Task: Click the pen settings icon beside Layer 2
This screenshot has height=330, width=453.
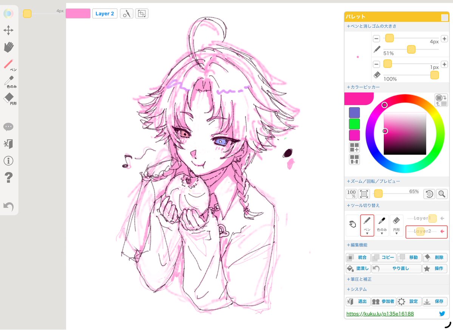Action: tap(127, 14)
